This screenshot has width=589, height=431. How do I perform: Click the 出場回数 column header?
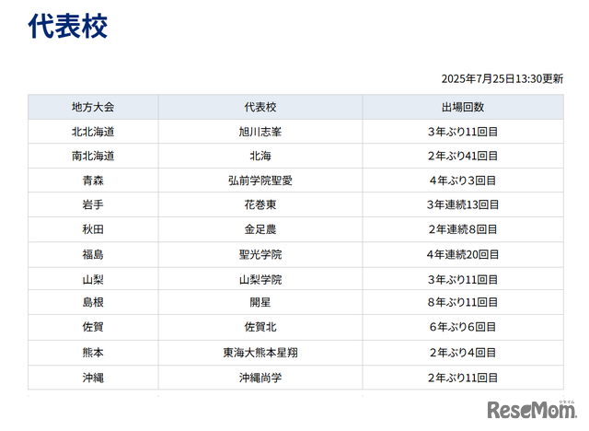tap(463, 107)
